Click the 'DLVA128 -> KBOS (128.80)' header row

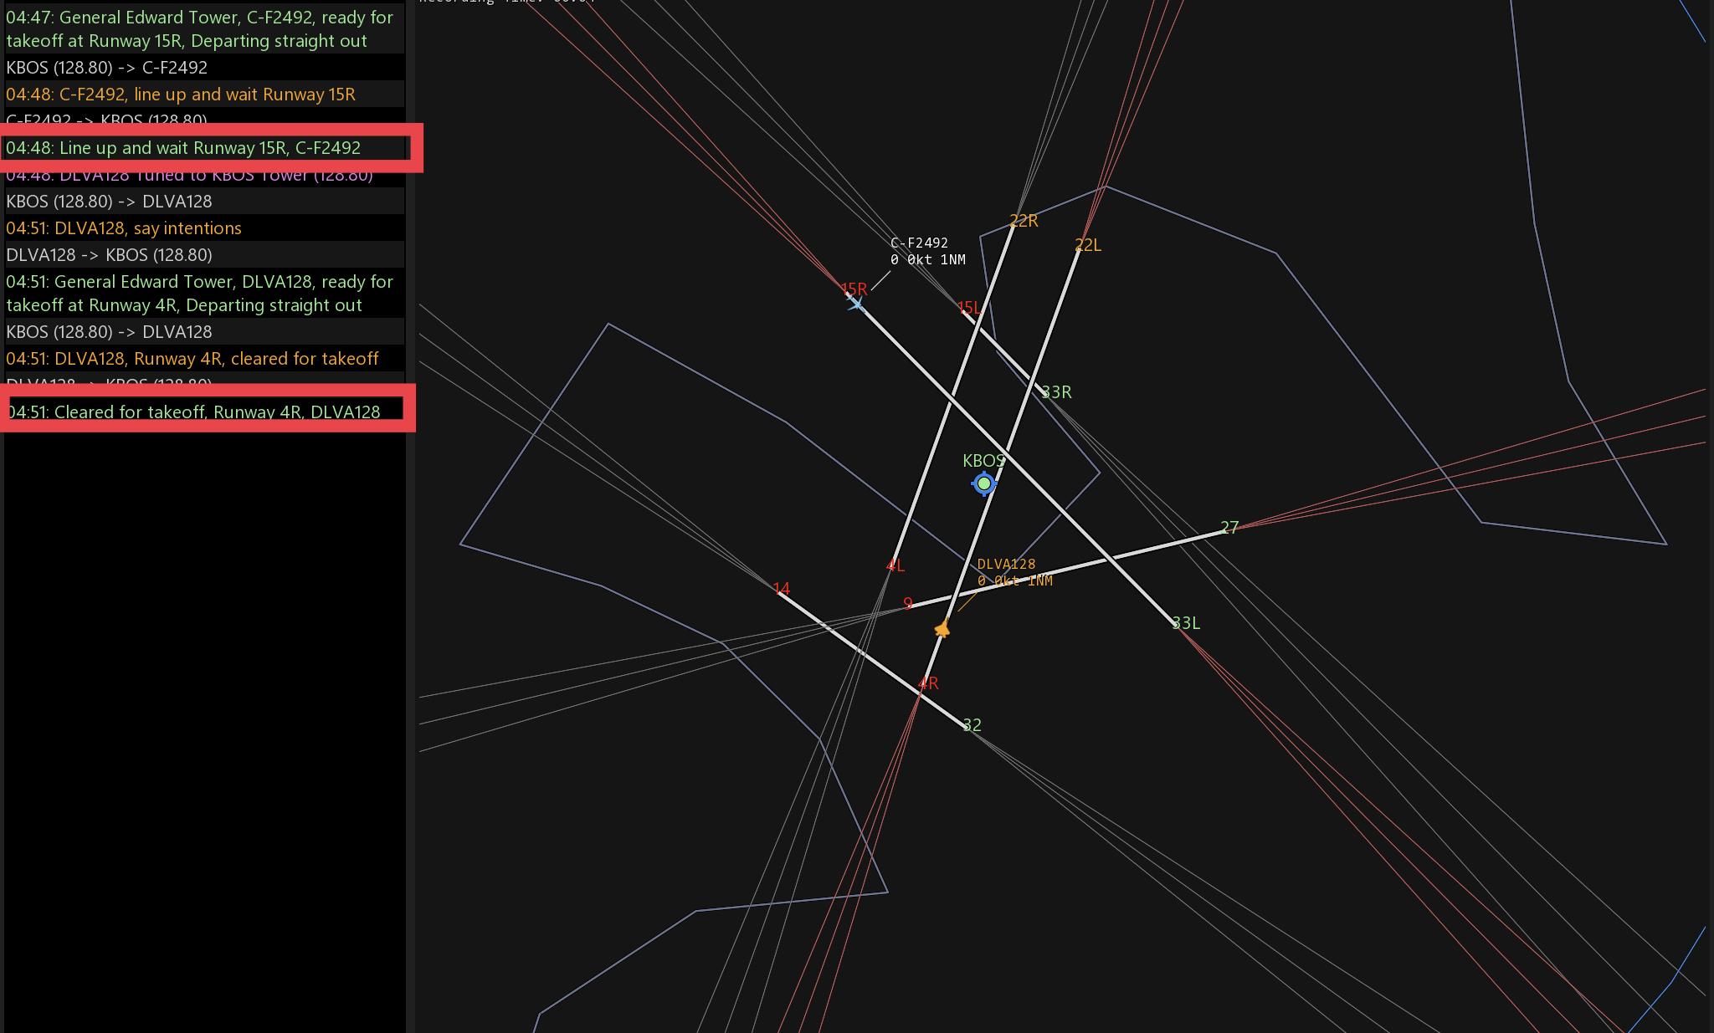(109, 255)
